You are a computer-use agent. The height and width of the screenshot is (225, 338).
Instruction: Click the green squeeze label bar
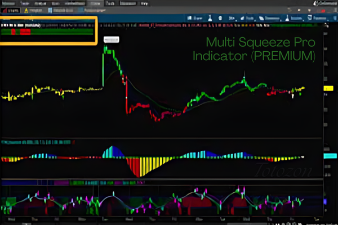(x=62, y=32)
